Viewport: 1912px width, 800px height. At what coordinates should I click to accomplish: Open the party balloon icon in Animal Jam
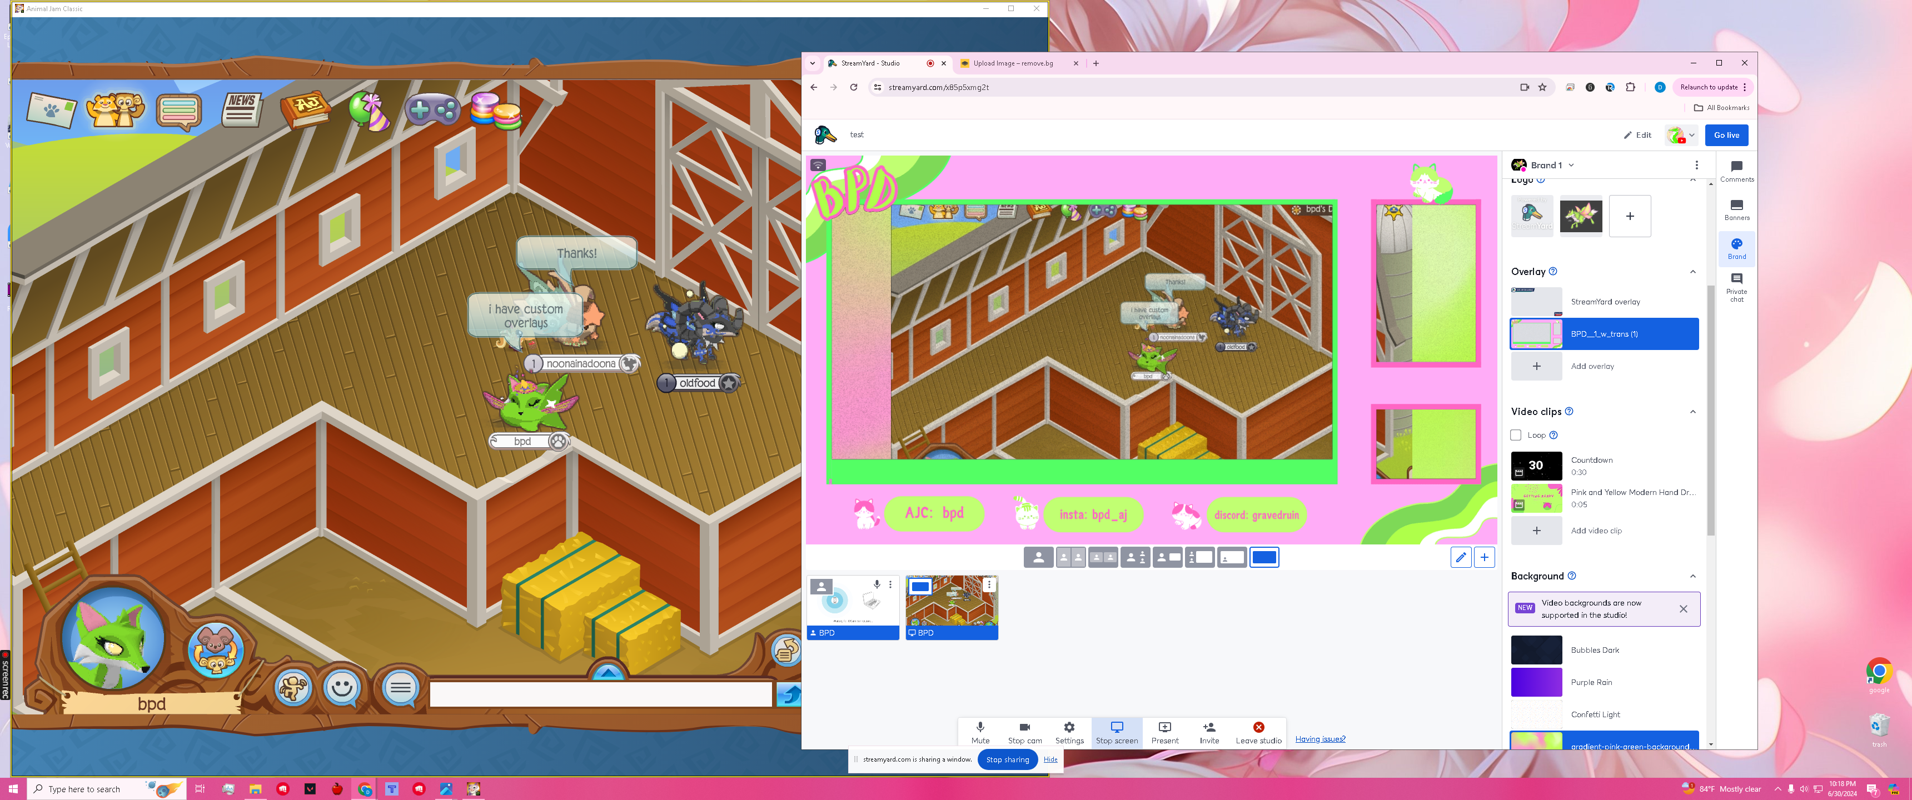pos(369,111)
